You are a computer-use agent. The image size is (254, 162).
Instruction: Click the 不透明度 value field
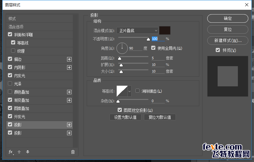click(158, 39)
